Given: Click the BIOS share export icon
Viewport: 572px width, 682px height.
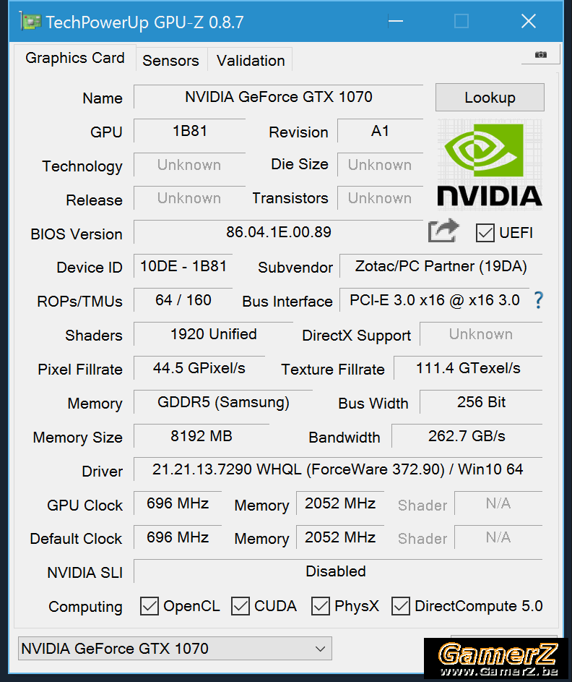Looking at the screenshot, I should point(443,231).
